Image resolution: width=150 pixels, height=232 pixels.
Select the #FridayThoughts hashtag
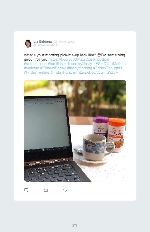(107, 68)
